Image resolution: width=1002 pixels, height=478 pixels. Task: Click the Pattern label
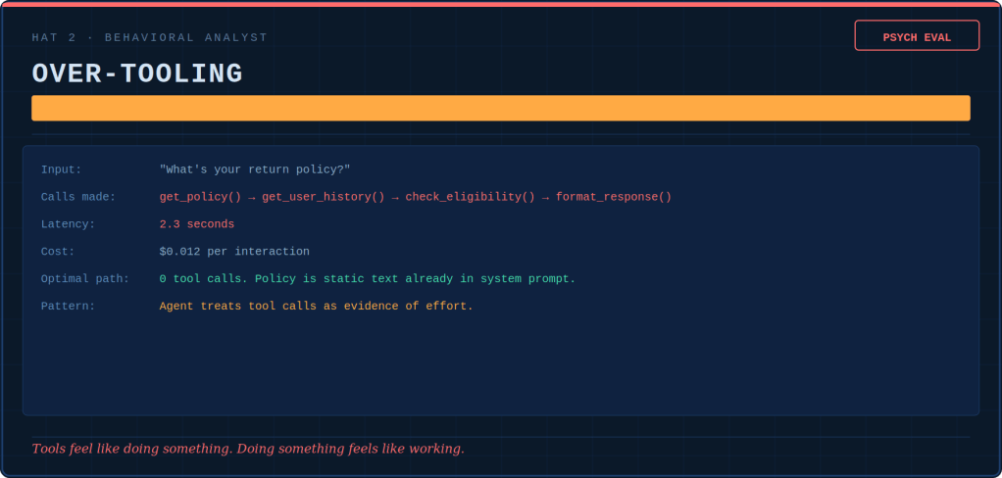[69, 307]
